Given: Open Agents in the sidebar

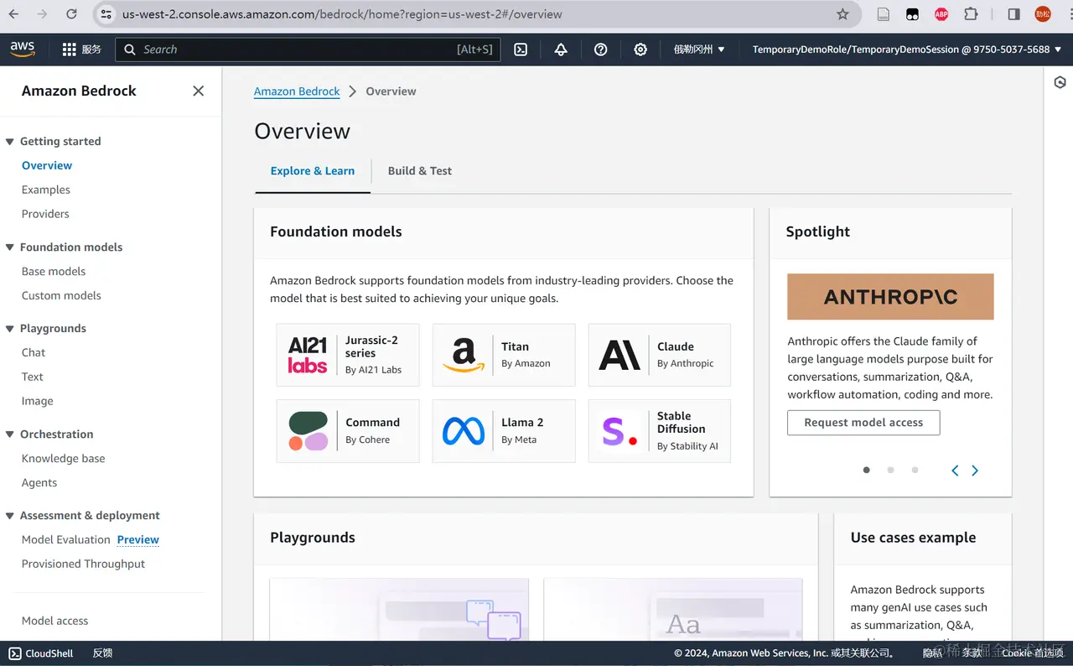Looking at the screenshot, I should pyautogui.click(x=39, y=482).
